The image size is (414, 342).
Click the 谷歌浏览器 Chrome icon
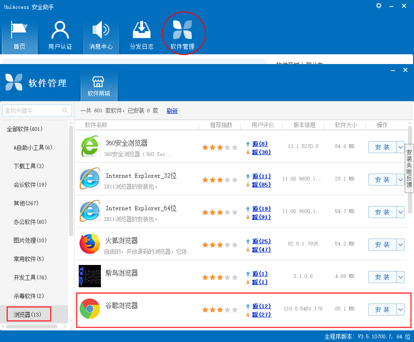point(90,309)
